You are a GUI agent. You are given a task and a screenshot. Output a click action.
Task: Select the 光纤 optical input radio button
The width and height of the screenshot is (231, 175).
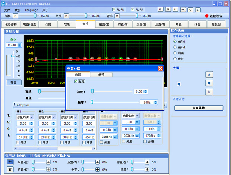pyautogui.click(x=175, y=59)
